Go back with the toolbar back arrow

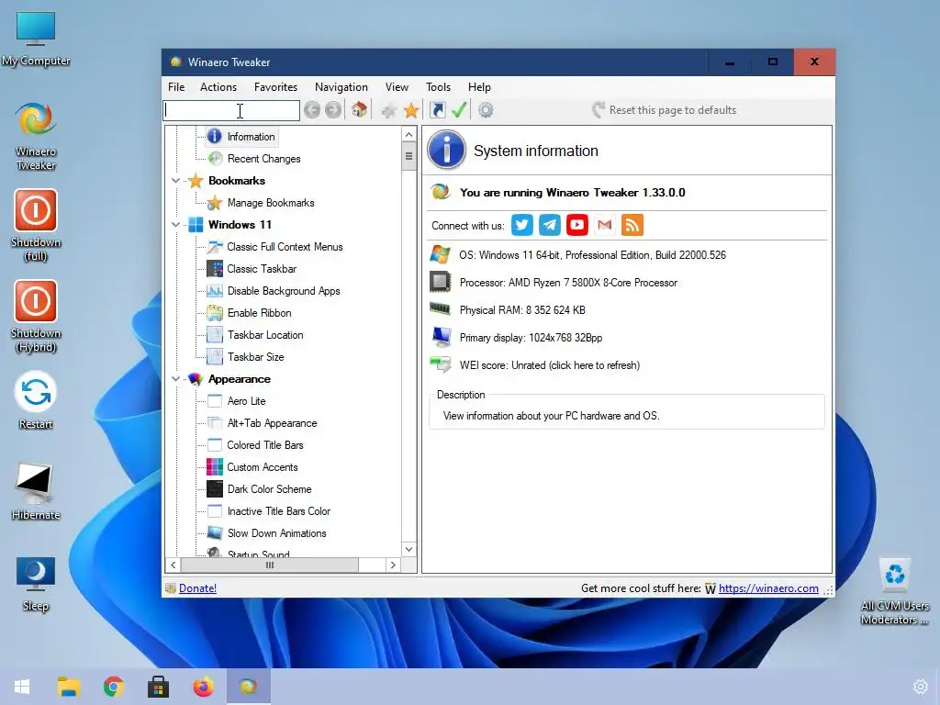coord(312,110)
